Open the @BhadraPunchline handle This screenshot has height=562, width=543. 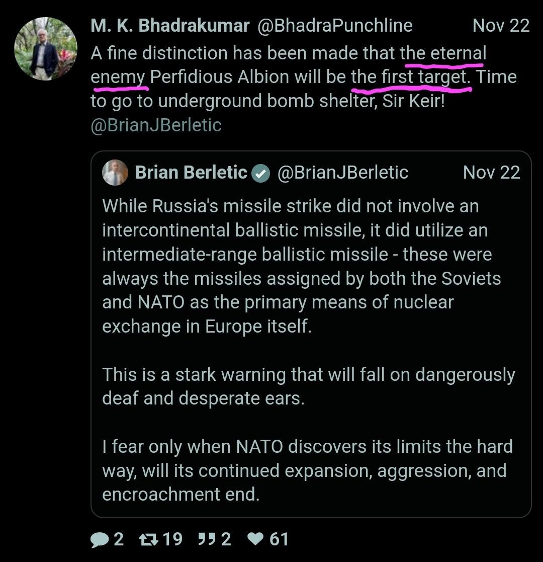[x=335, y=26]
